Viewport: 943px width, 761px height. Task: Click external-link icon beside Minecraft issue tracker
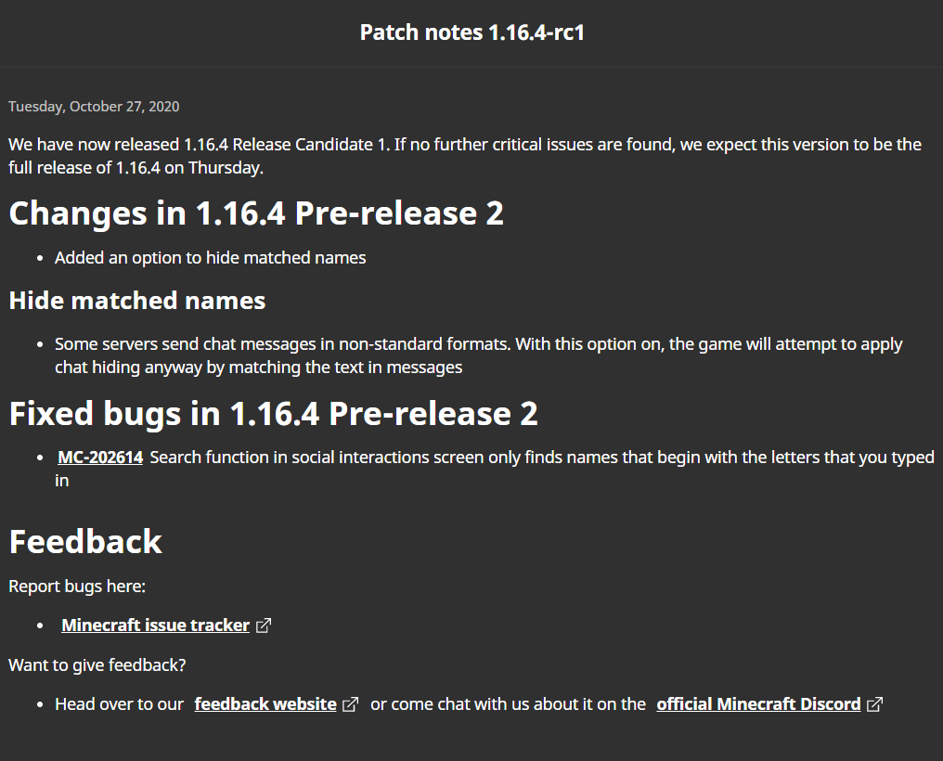click(264, 626)
